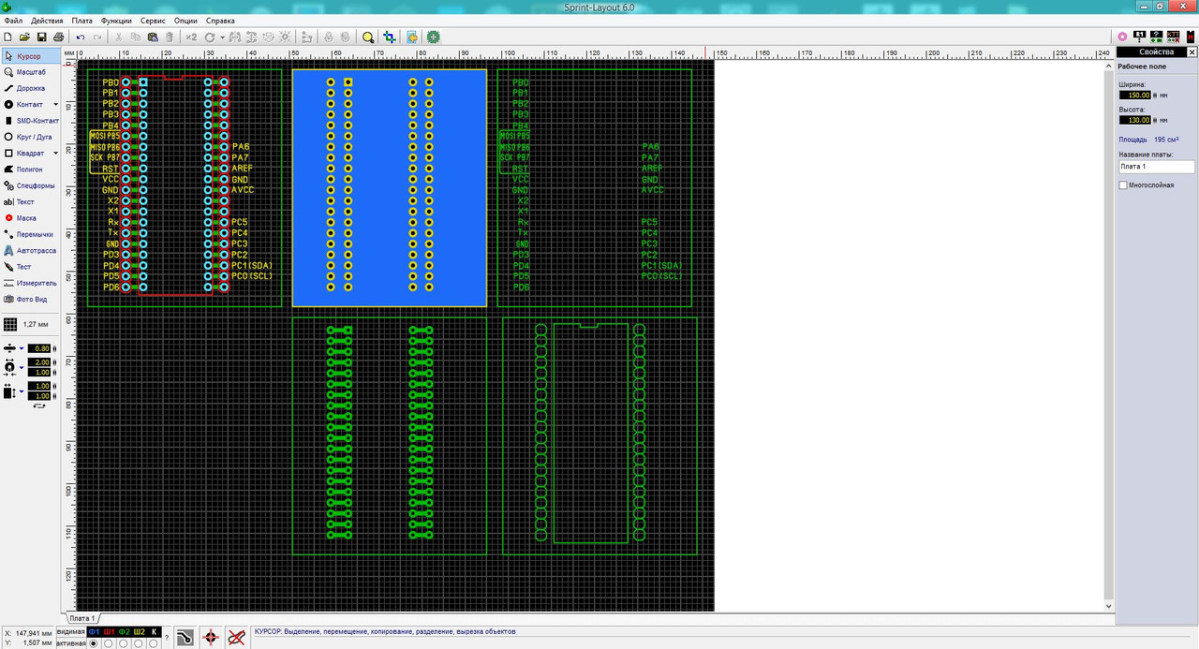Toggle visibility of layer Ш1

[x=109, y=632]
